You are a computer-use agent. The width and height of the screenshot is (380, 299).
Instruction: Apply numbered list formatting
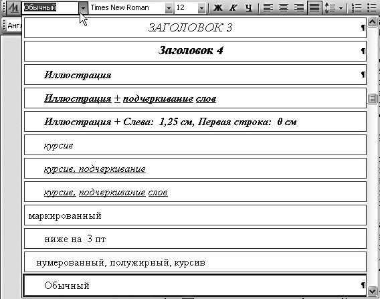pos(356,8)
